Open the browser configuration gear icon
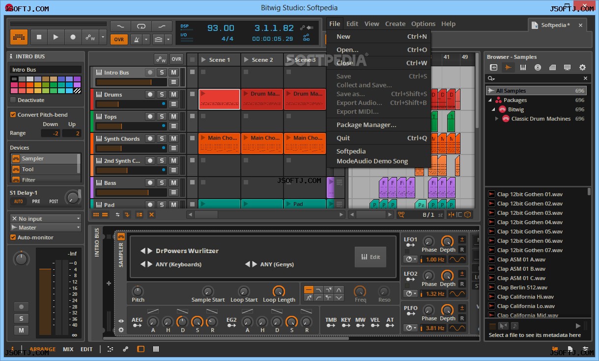This screenshot has width=599, height=361. point(582,68)
